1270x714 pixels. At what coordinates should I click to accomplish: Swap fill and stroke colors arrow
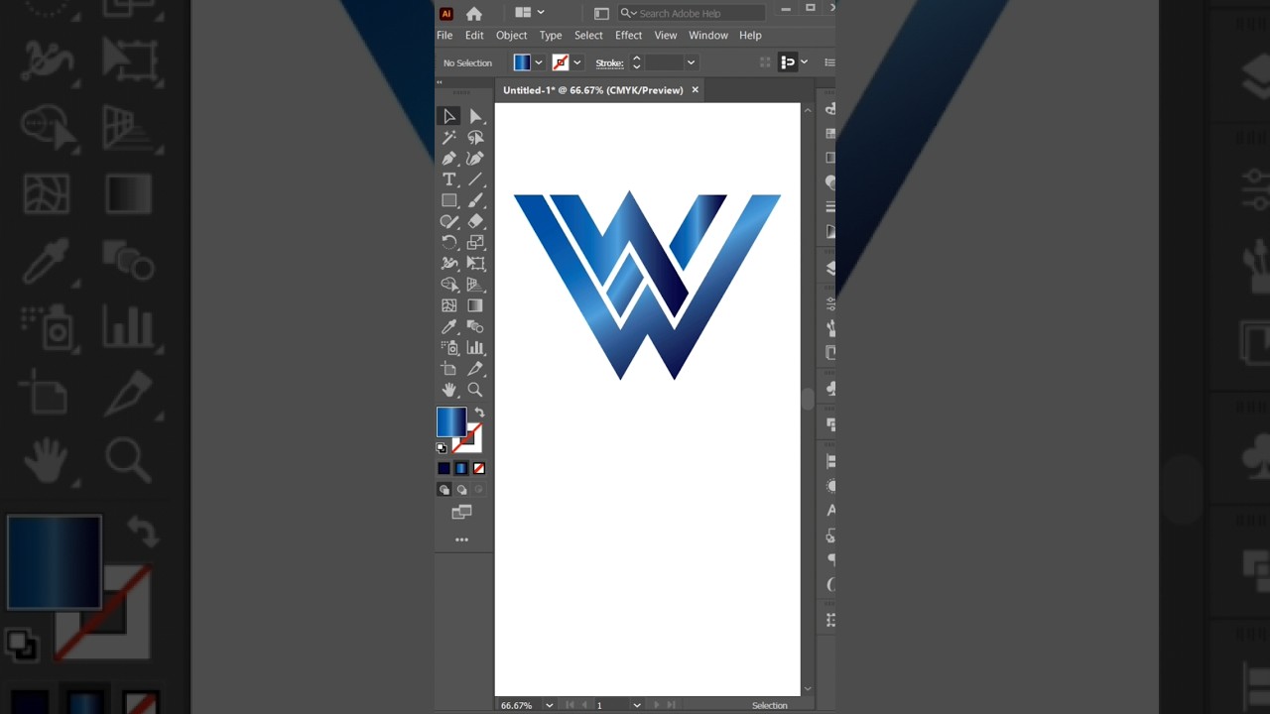[x=479, y=413]
